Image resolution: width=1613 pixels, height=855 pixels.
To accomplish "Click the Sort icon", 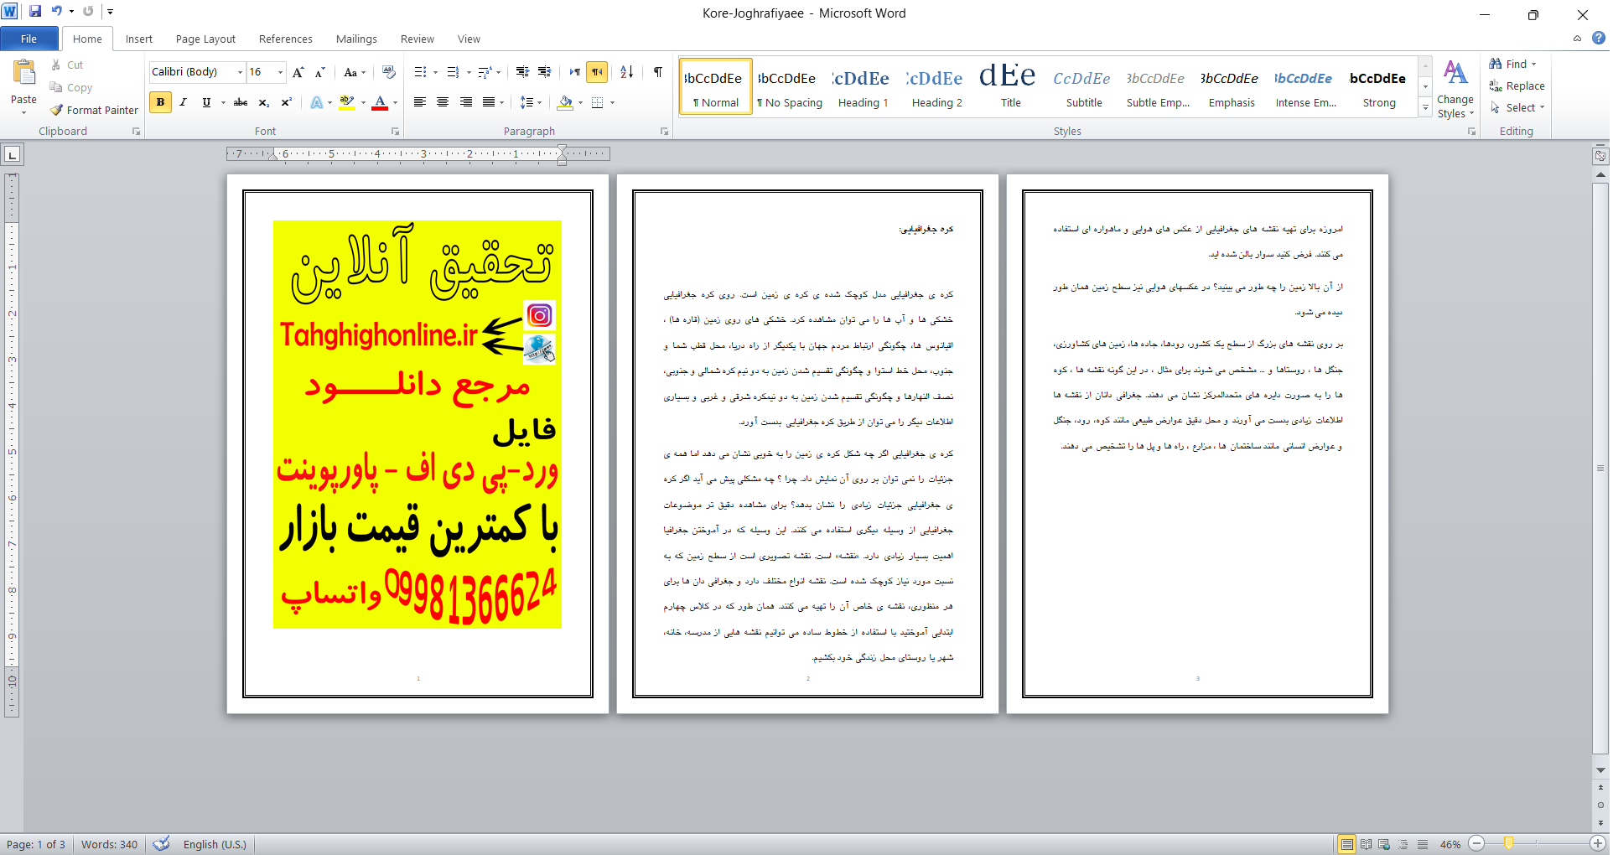I will 627,72.
